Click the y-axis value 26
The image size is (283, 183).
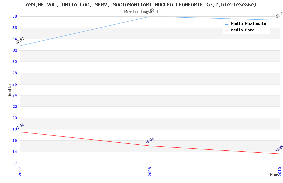click(x=15, y=84)
